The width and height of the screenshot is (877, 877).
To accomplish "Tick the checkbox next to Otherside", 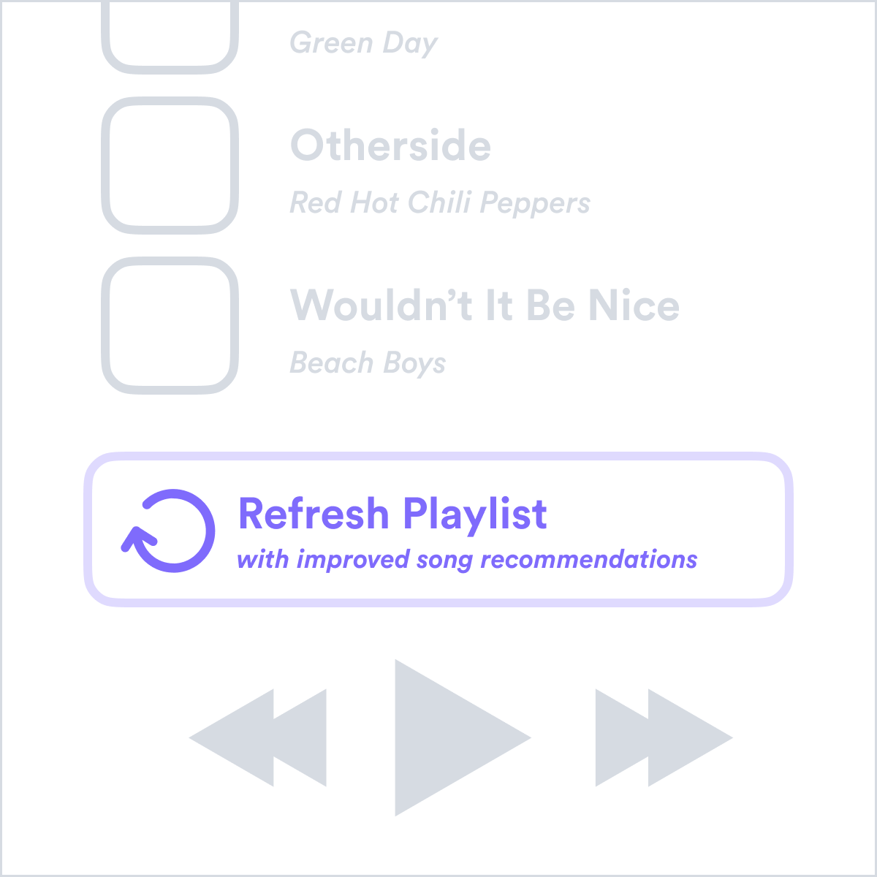I will tap(170, 165).
